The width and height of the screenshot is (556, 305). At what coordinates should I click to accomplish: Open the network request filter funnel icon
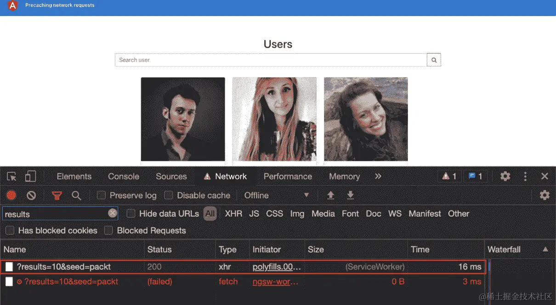point(57,195)
